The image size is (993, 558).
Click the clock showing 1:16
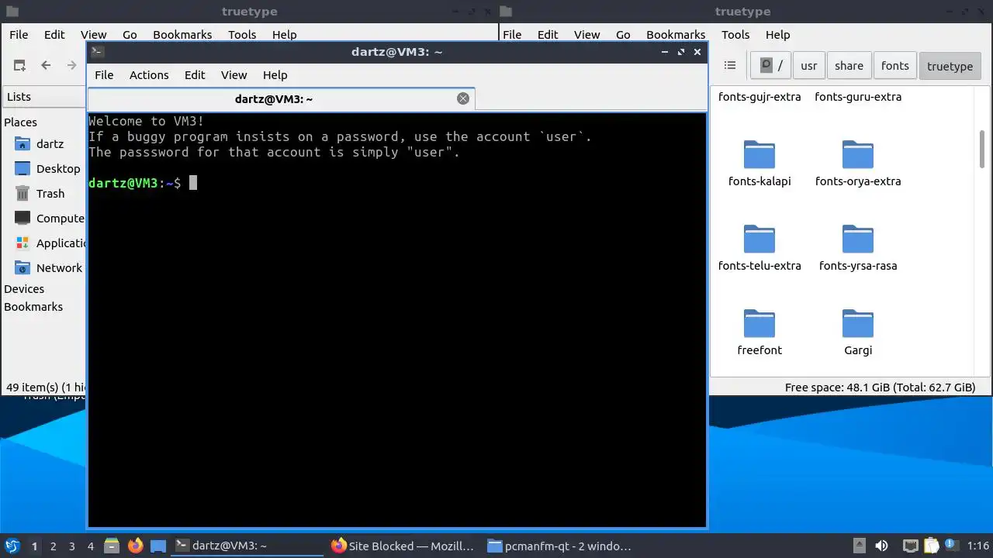click(978, 546)
